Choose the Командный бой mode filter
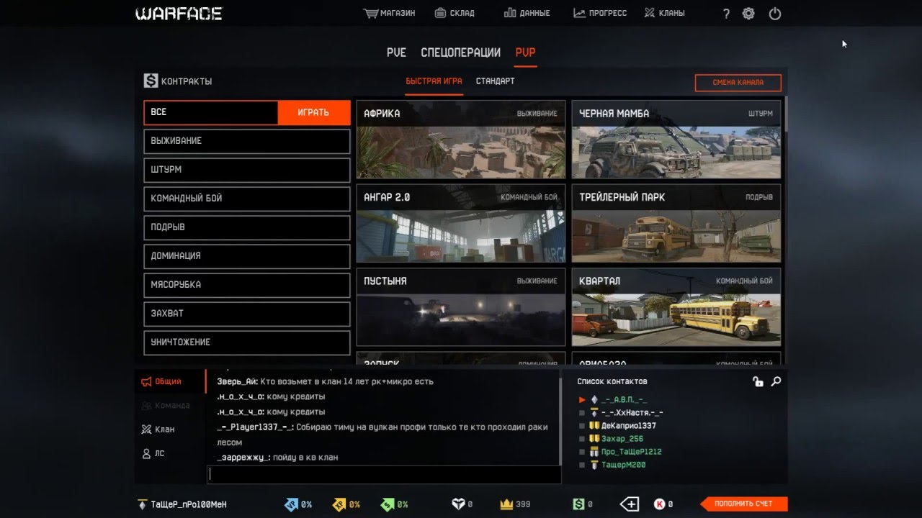The image size is (922, 518). (x=247, y=199)
